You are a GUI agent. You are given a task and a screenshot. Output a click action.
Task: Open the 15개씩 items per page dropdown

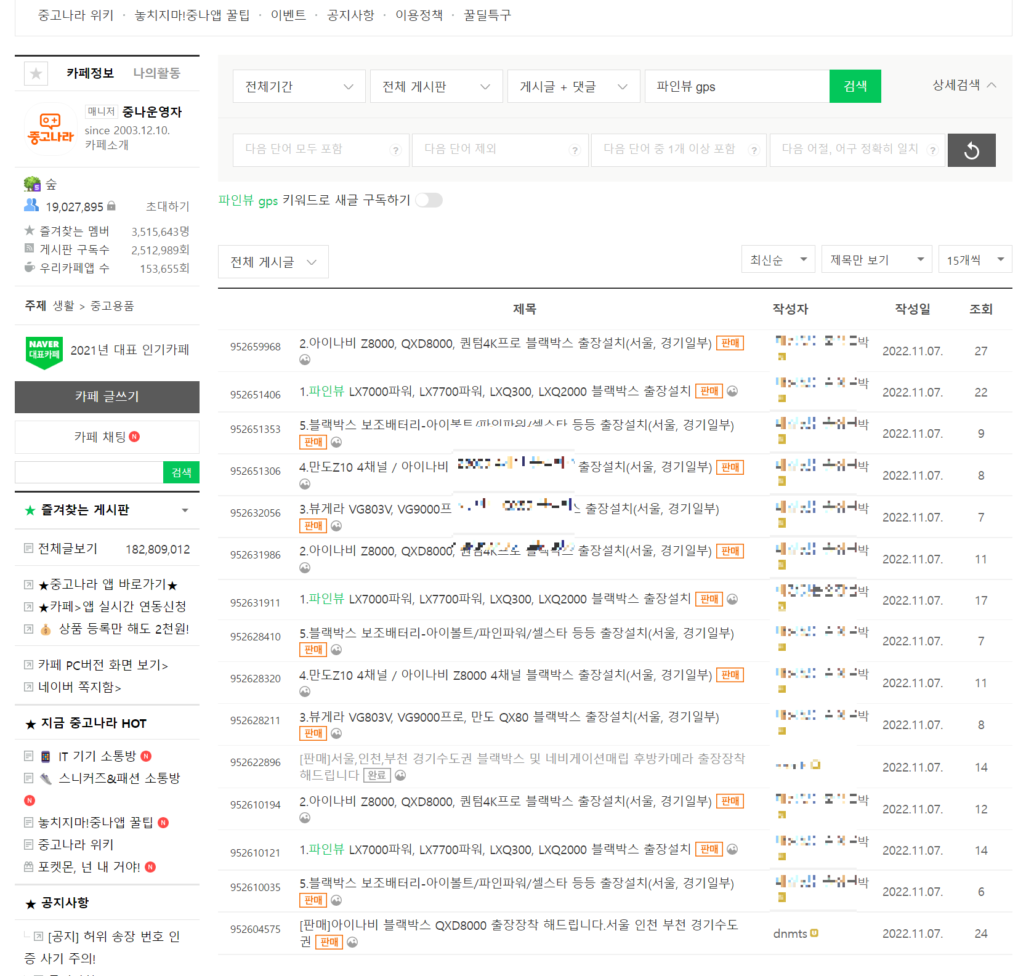[x=976, y=259]
